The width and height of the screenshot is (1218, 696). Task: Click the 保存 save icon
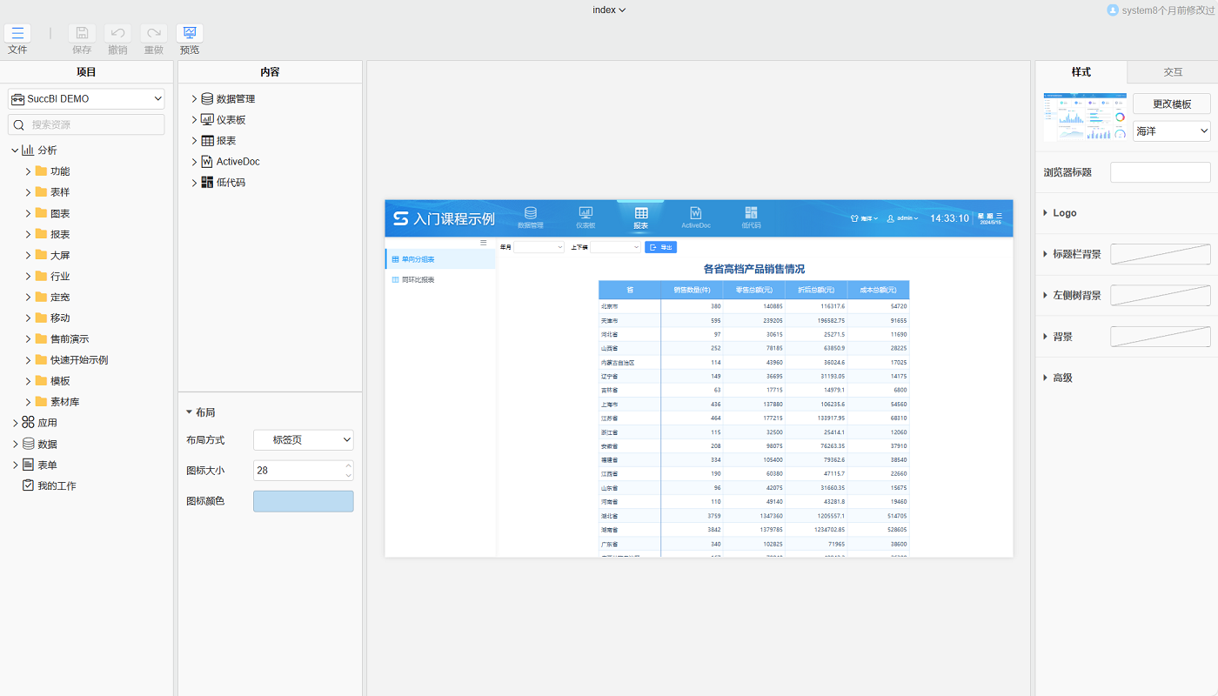[82, 34]
